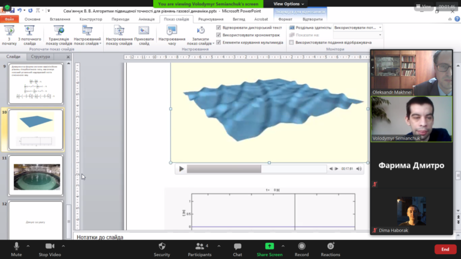
Task: Click the video volume speaker icon
Action: [359, 169]
